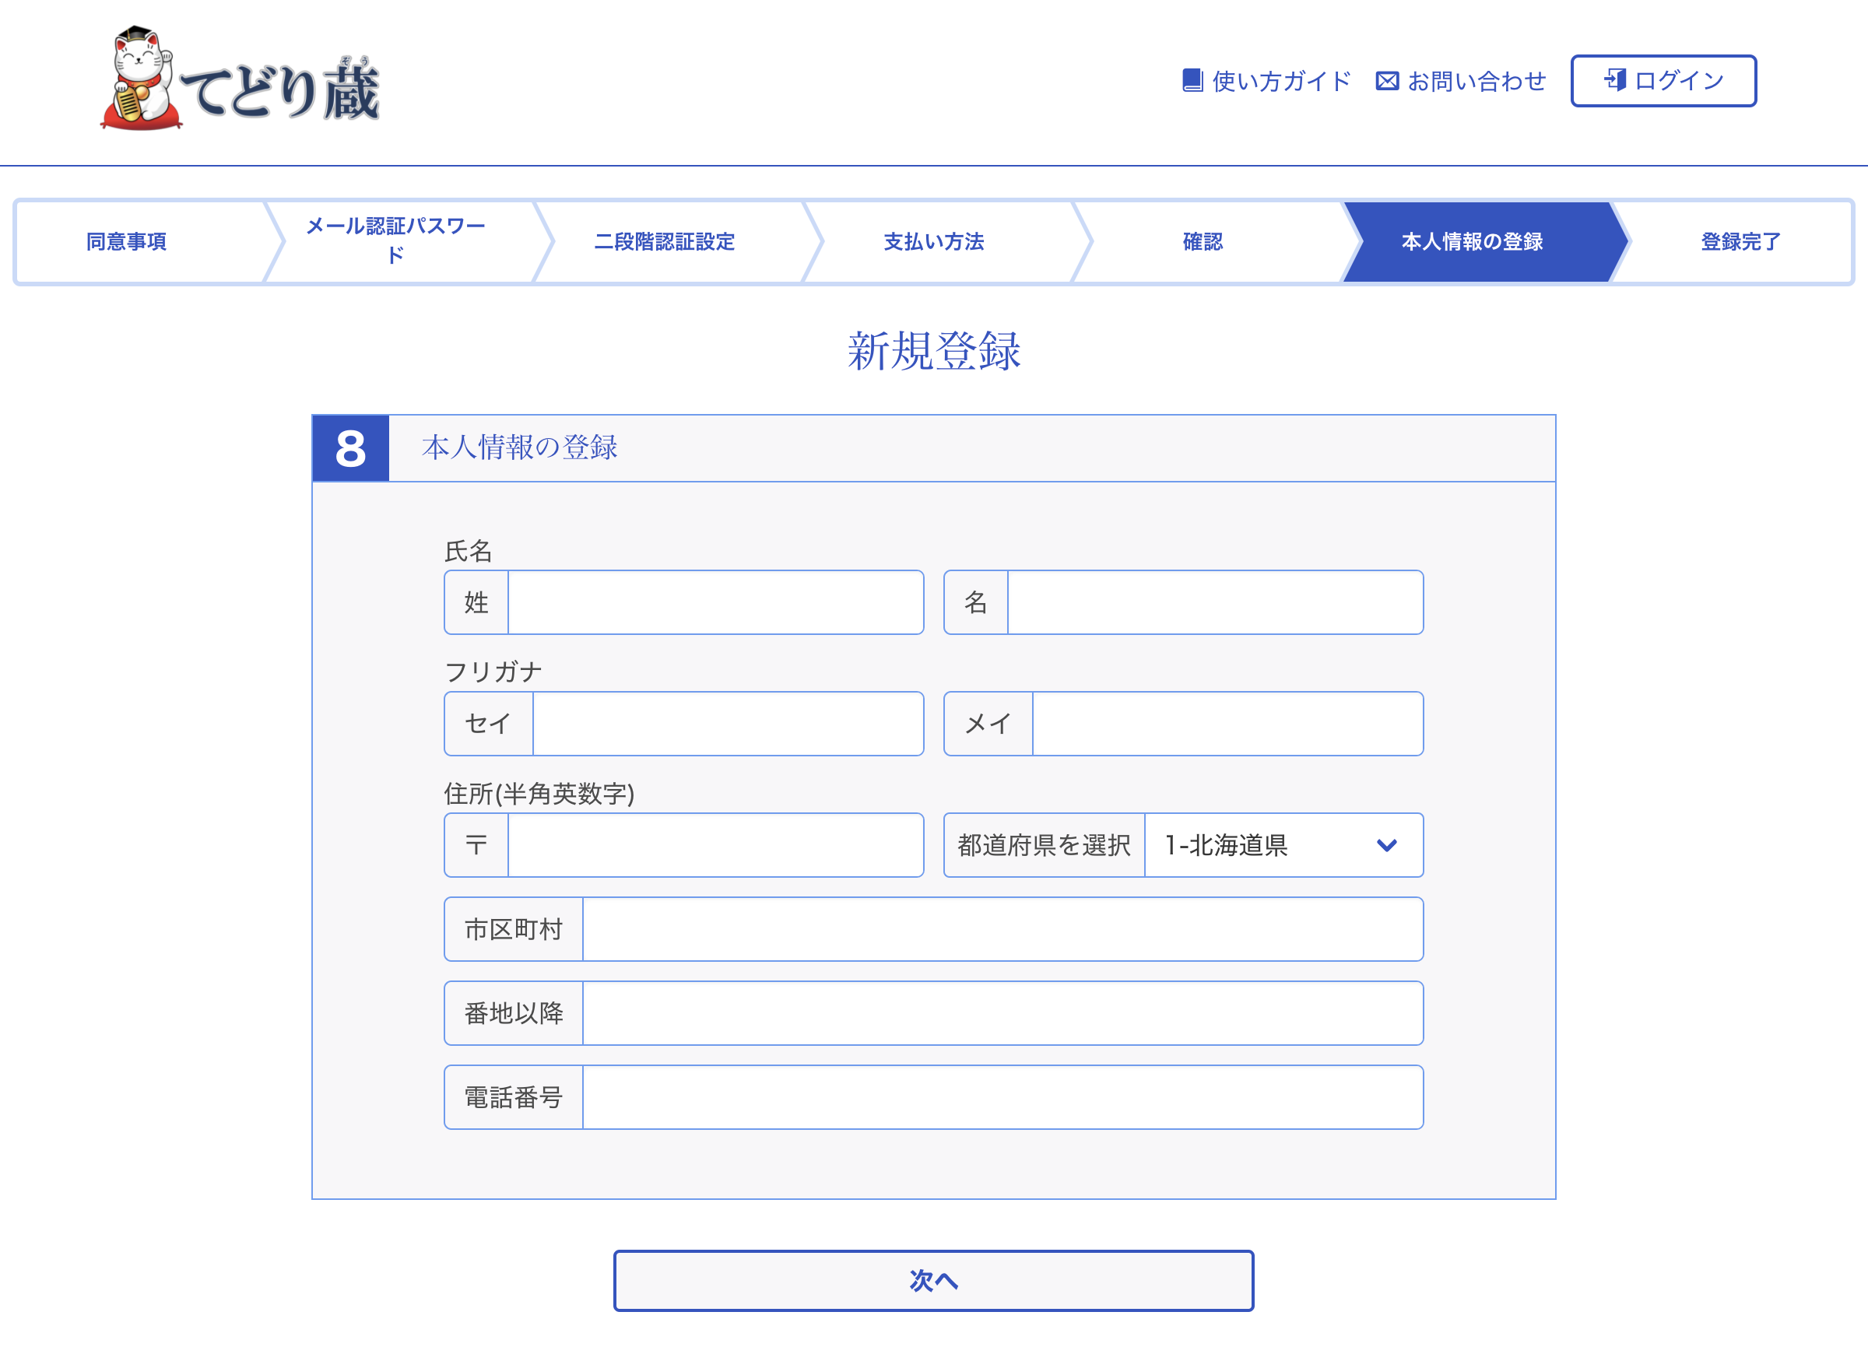Click the login arrow icon
The image size is (1868, 1368).
click(1614, 79)
